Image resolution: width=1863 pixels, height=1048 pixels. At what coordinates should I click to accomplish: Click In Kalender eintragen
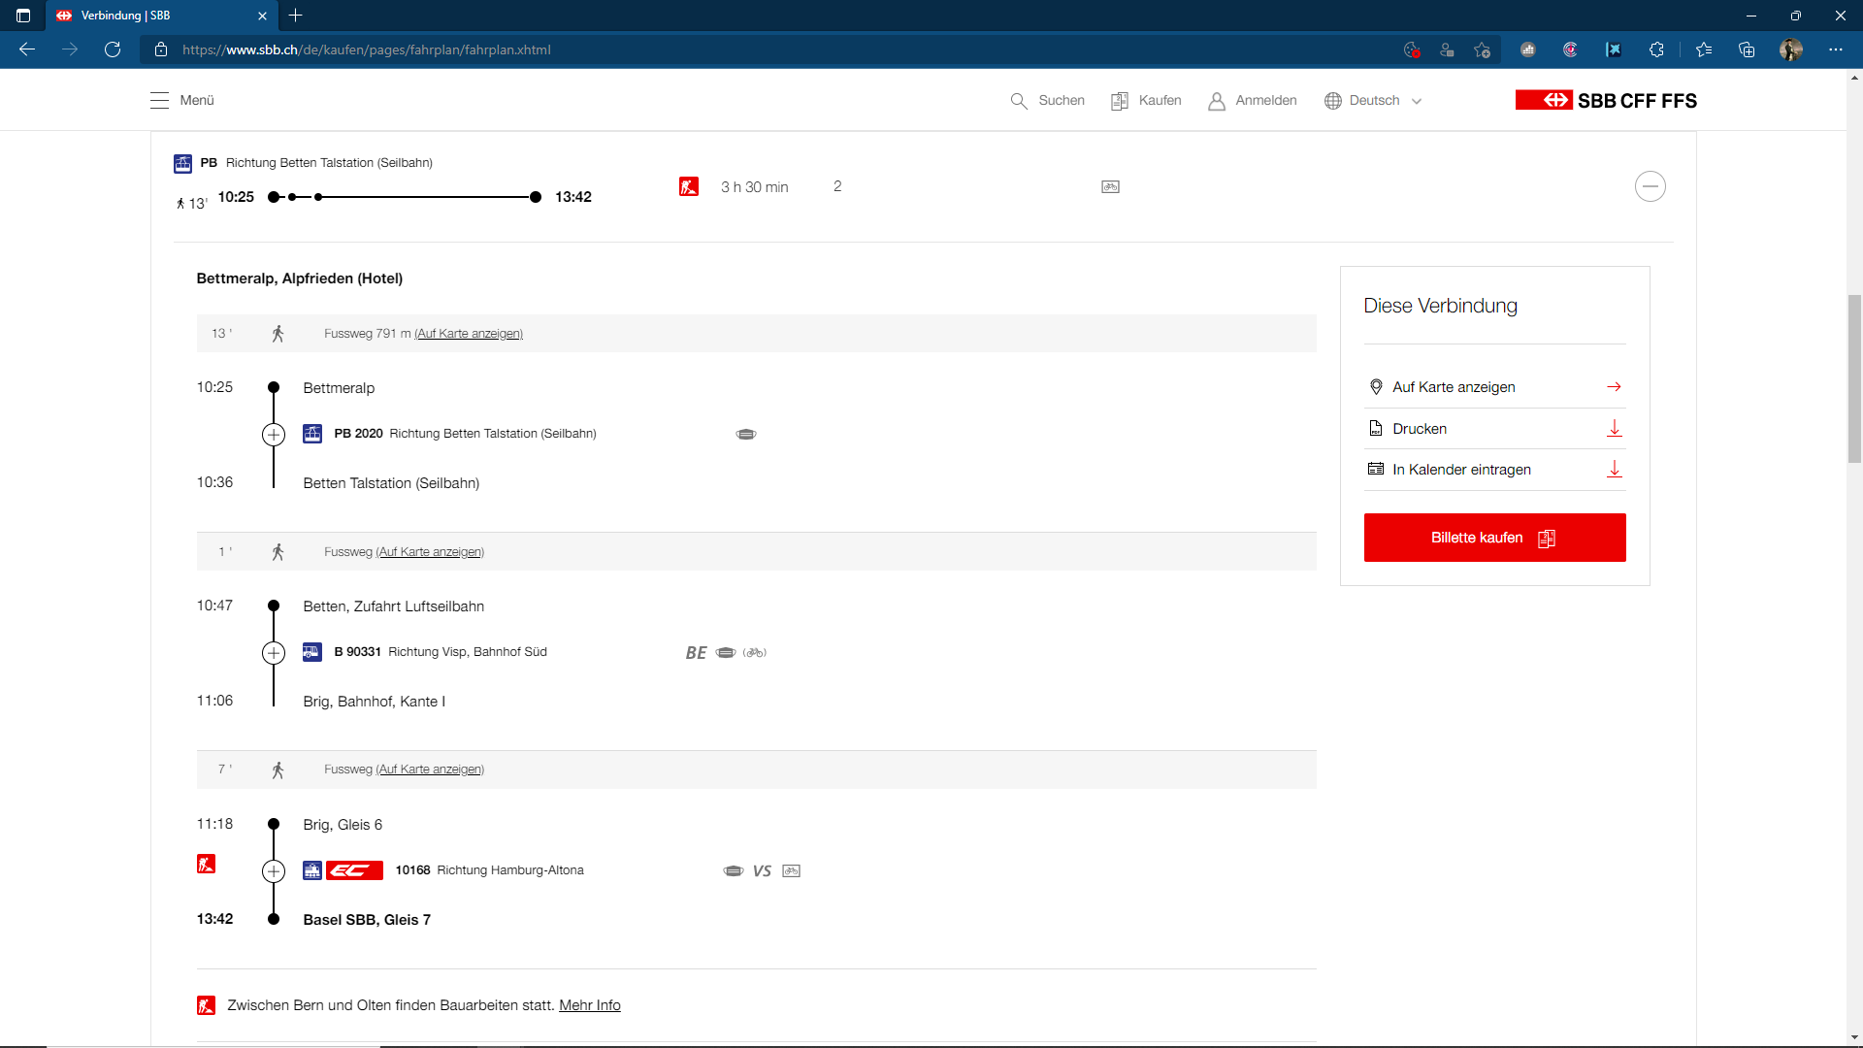coord(1494,470)
